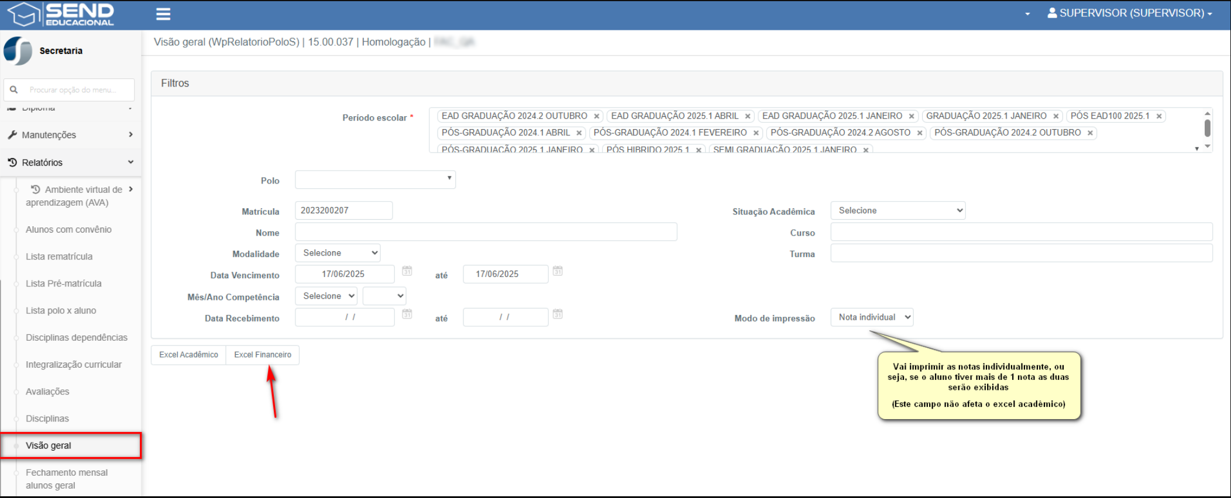This screenshot has width=1231, height=498.
Task: Open the Situação Acadêmica select box
Action: pyautogui.click(x=898, y=210)
